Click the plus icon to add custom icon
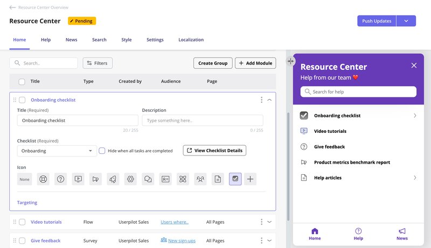Viewport: 431px width, 248px height. point(250,179)
